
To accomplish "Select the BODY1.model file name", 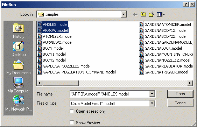I will tap(54, 54).
